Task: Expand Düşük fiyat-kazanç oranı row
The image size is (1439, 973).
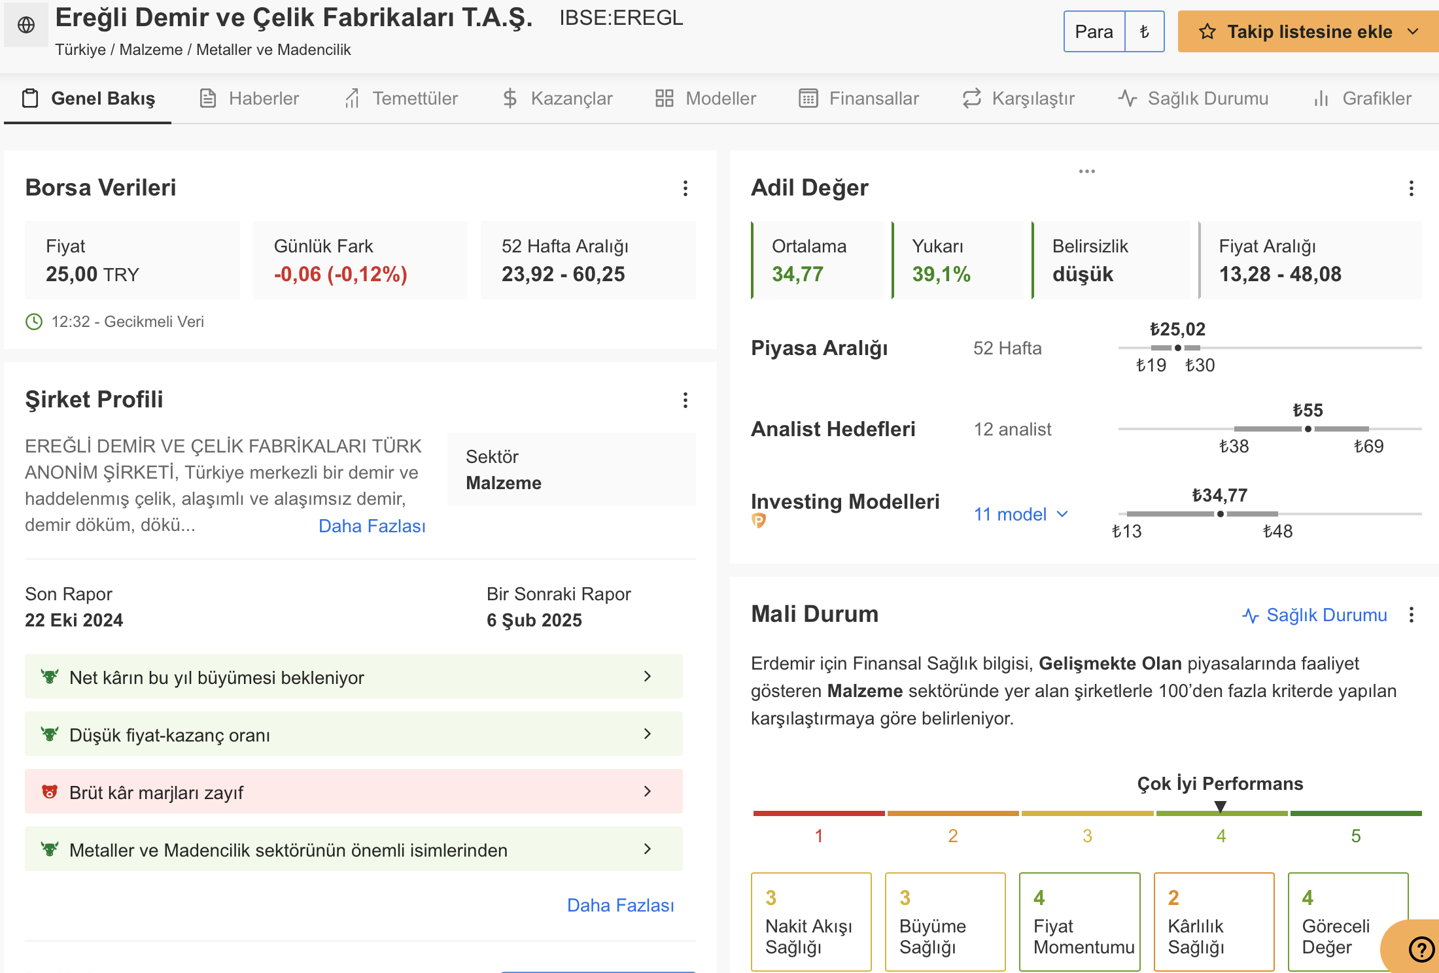Action: pyautogui.click(x=354, y=734)
